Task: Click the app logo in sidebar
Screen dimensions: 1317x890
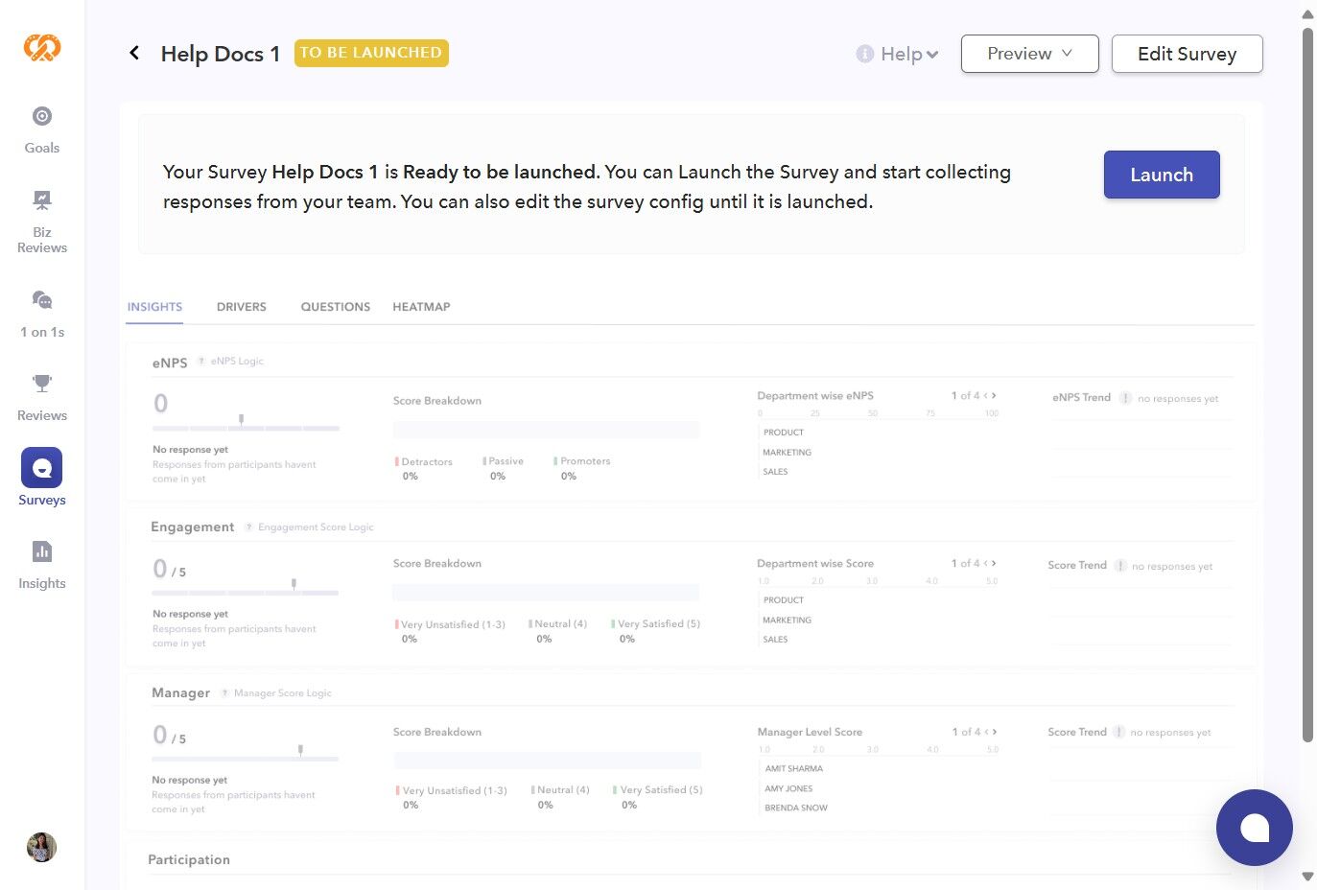Action: (42, 47)
